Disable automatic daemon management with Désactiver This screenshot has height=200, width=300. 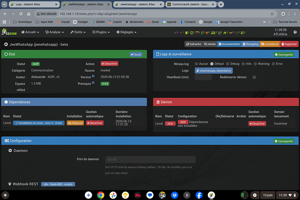coord(257,123)
